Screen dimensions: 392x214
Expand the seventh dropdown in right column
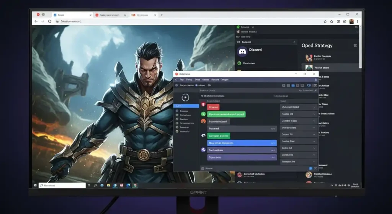[299, 148]
